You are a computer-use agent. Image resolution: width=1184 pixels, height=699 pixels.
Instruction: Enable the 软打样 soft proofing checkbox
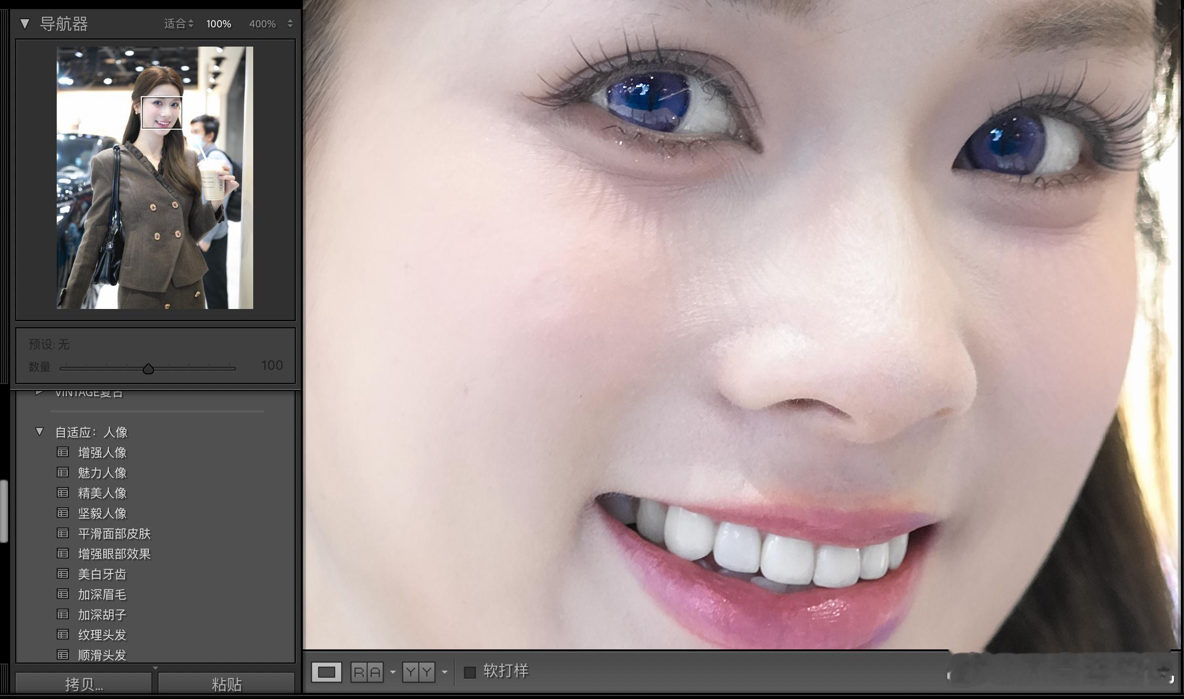(470, 672)
